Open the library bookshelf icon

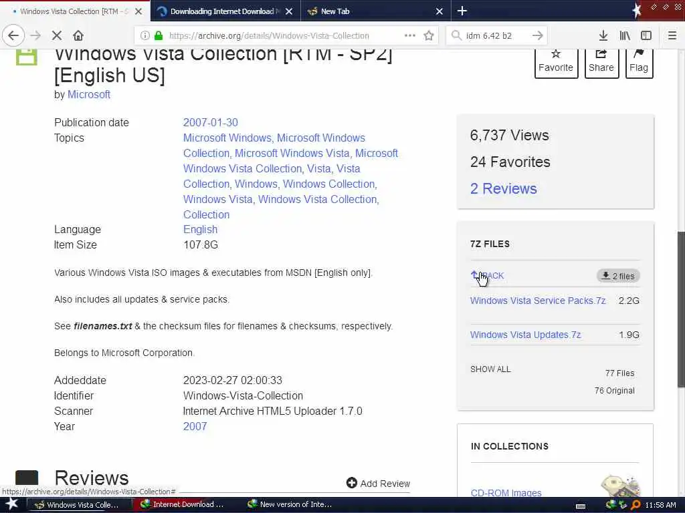pos(625,35)
